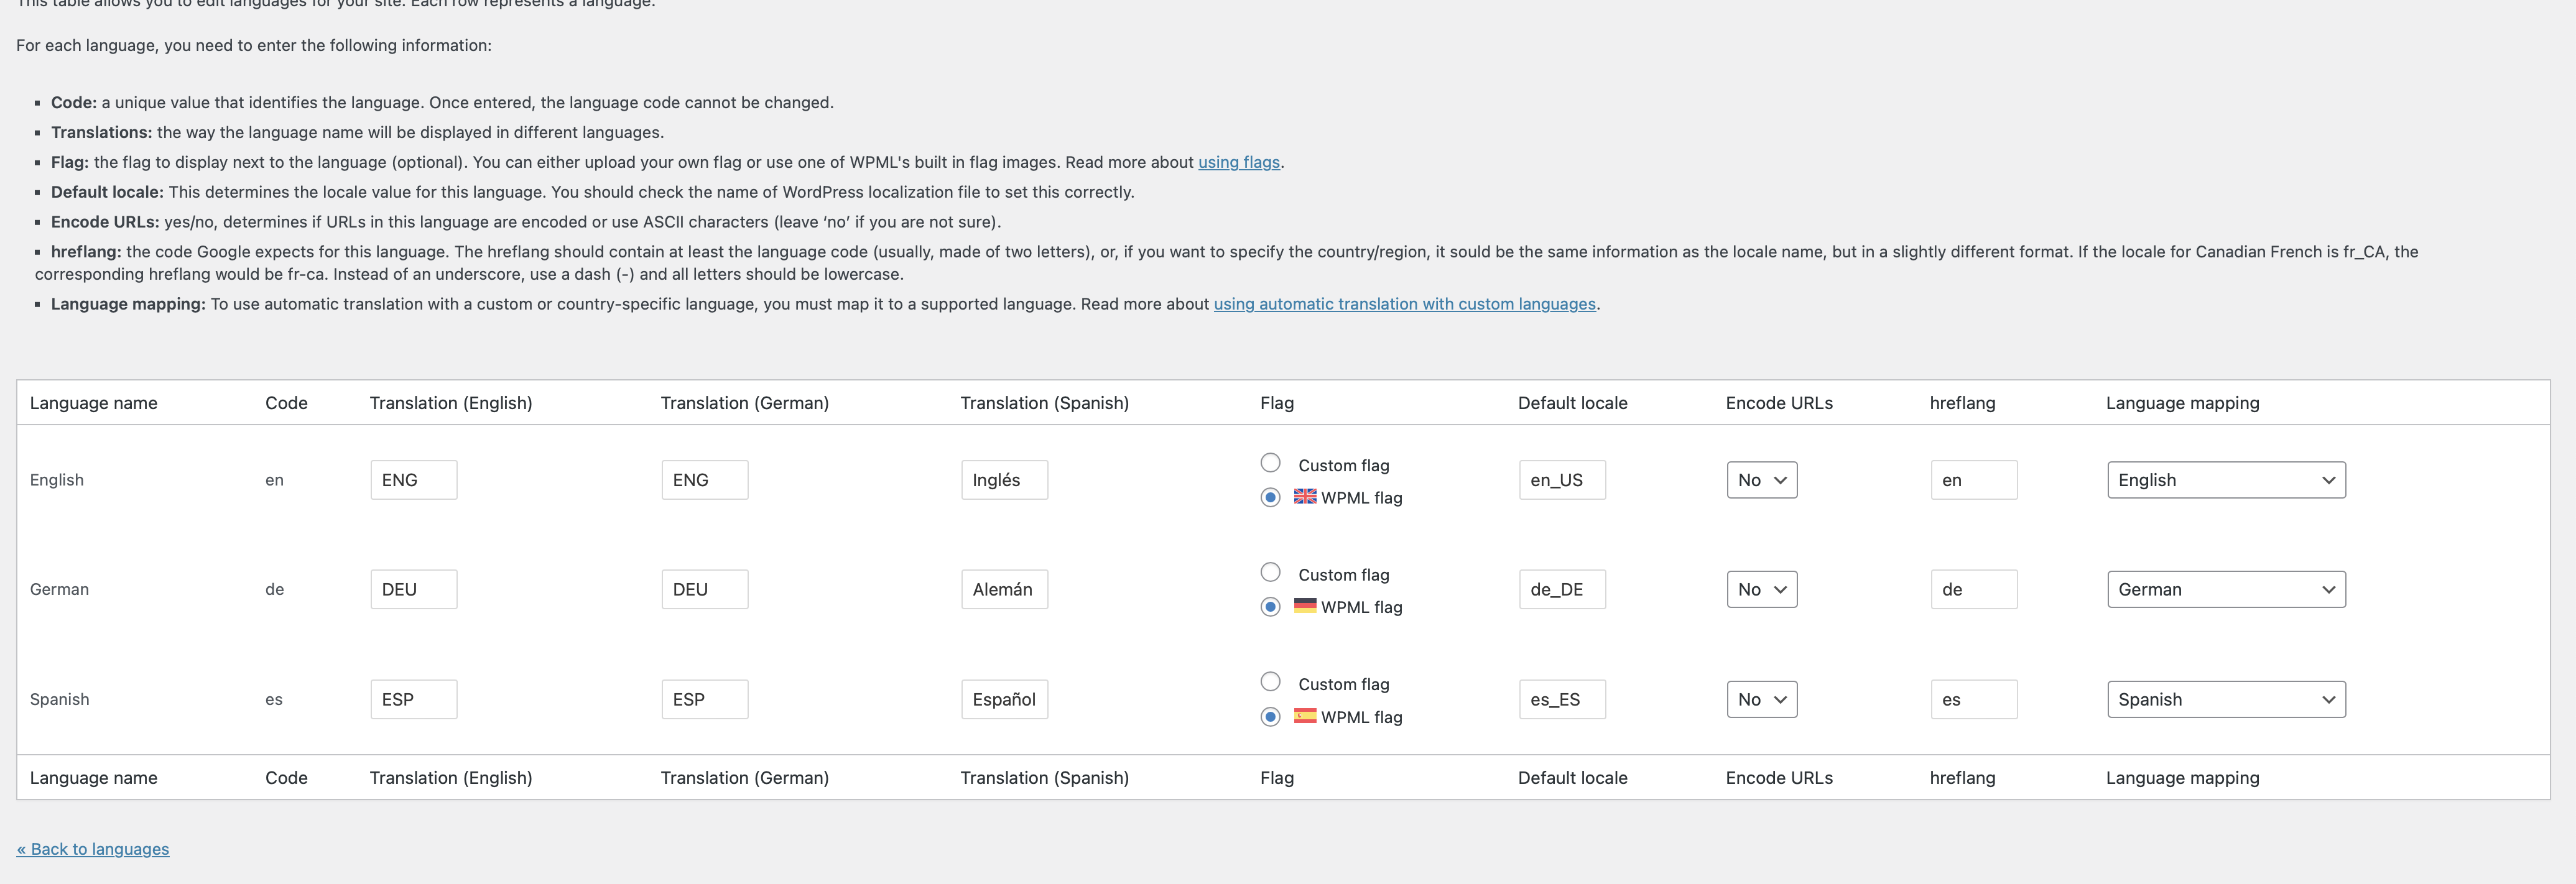Click the Spanish flag icon beside WPML flag
This screenshot has width=2576, height=884.
pos(1305,715)
